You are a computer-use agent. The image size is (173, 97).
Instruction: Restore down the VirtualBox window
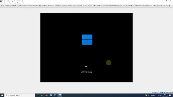[x=167, y=1]
